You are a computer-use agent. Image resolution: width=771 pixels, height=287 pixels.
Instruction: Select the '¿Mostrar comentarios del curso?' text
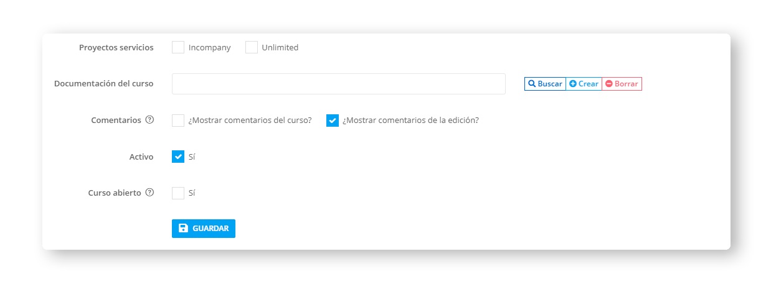(x=250, y=121)
